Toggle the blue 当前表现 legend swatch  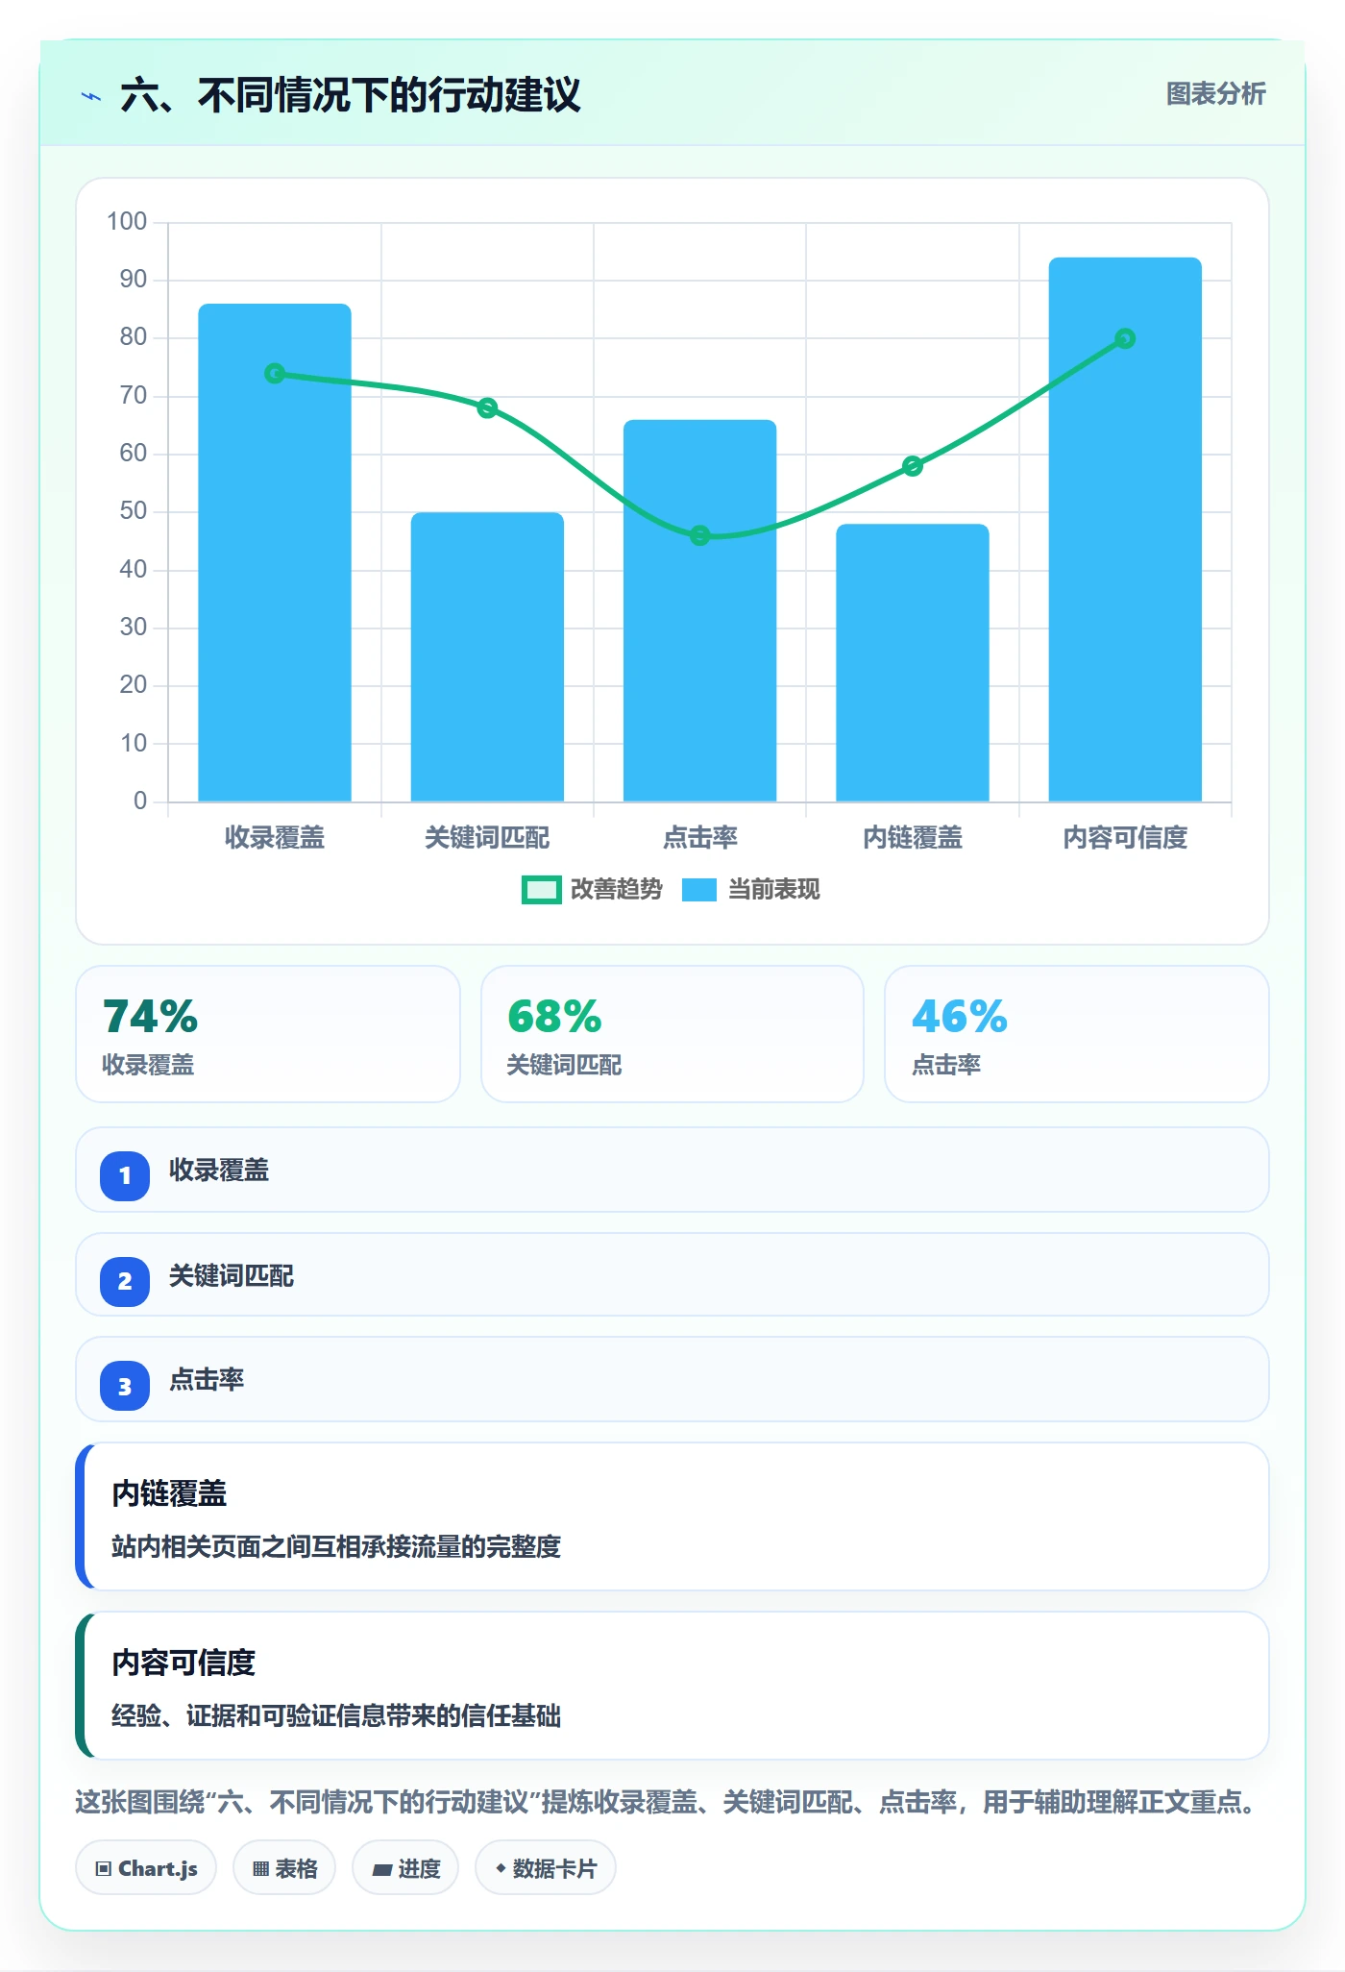click(x=699, y=890)
